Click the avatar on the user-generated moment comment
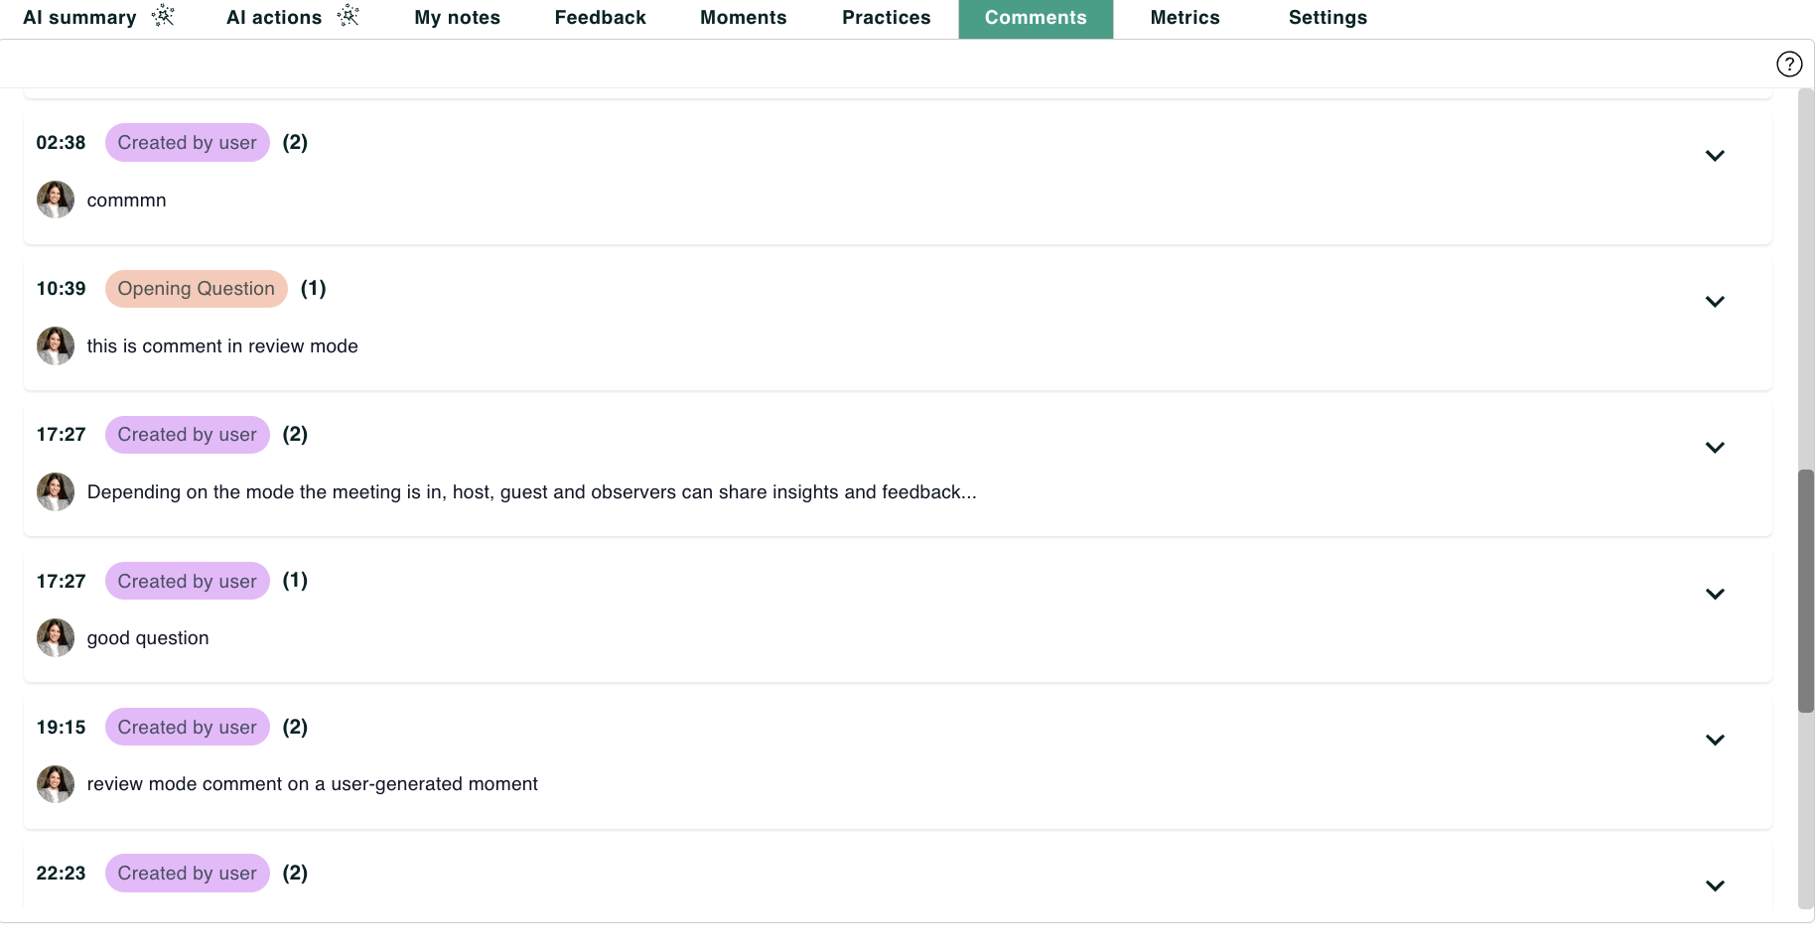 coord(55,783)
